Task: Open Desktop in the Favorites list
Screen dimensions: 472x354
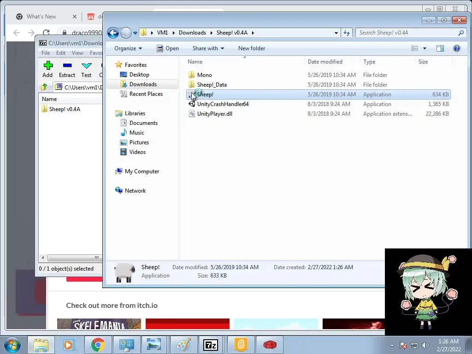Action: pyautogui.click(x=139, y=75)
